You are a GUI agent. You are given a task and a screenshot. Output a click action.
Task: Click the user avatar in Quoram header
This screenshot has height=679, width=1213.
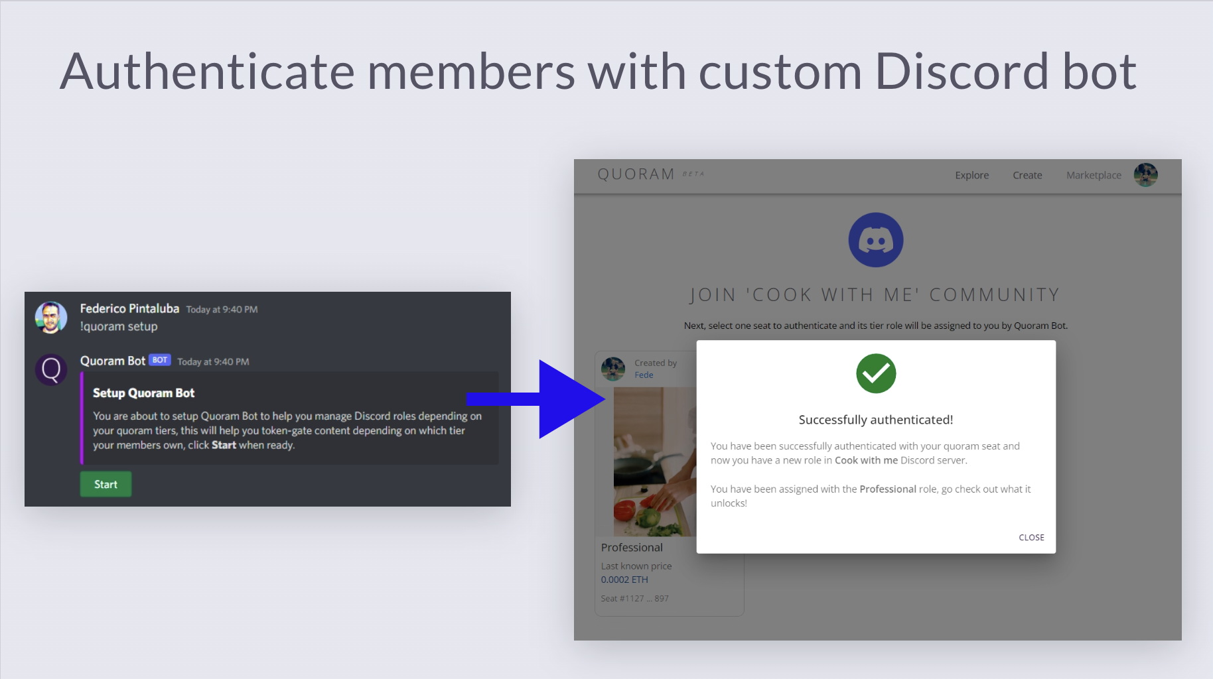[1145, 175]
